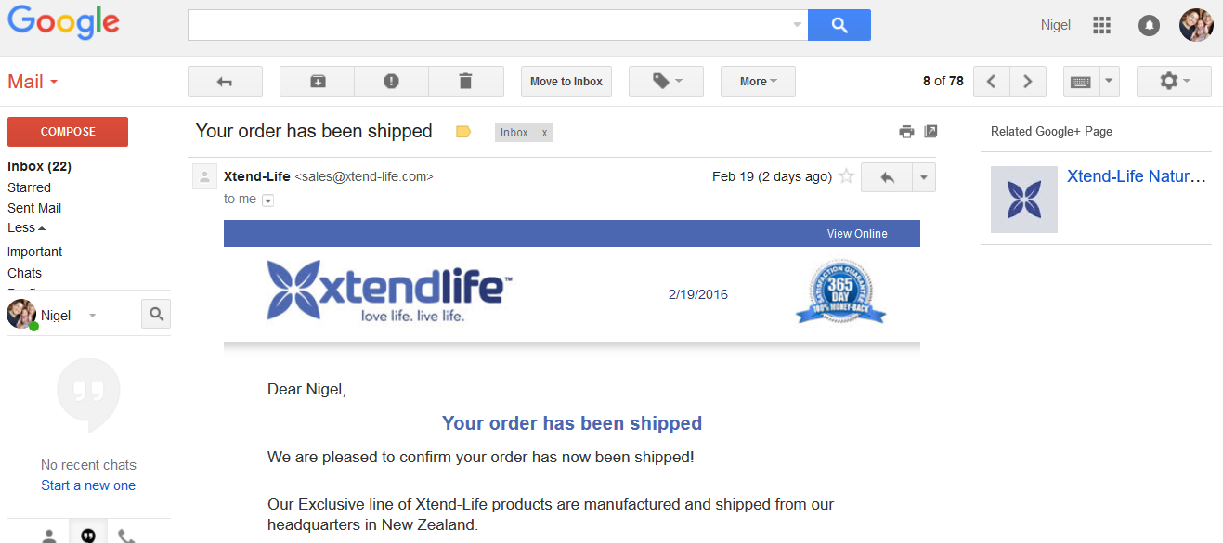1223x543 pixels.
Task: Expand the More actions dropdown
Action: pyautogui.click(x=758, y=82)
